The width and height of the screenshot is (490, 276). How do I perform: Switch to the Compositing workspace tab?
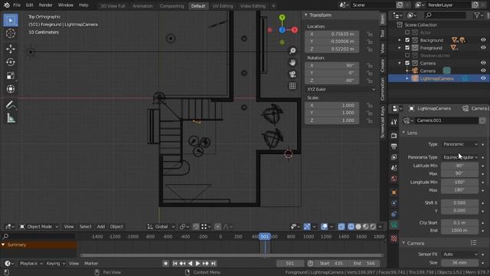click(x=171, y=6)
